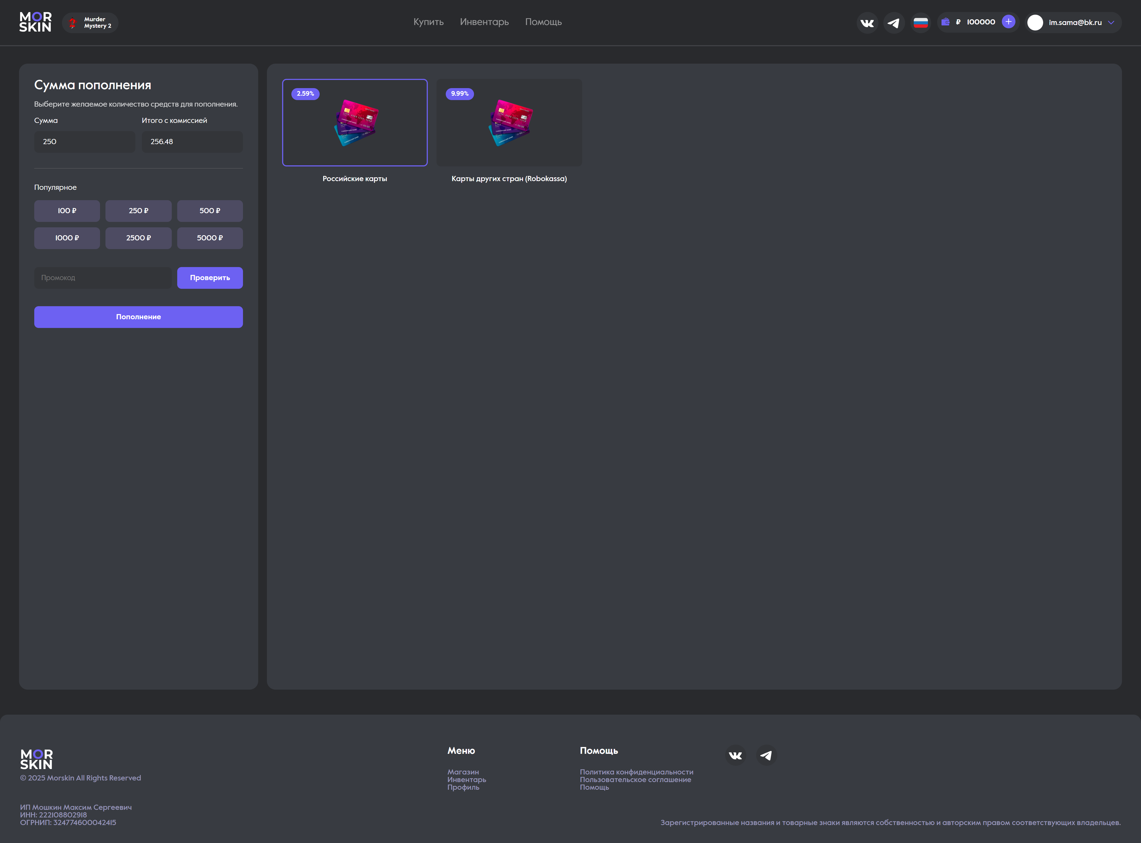Viewport: 1141px width, 843px height.
Task: Go to Инвентарь in top navigation
Action: tap(484, 22)
